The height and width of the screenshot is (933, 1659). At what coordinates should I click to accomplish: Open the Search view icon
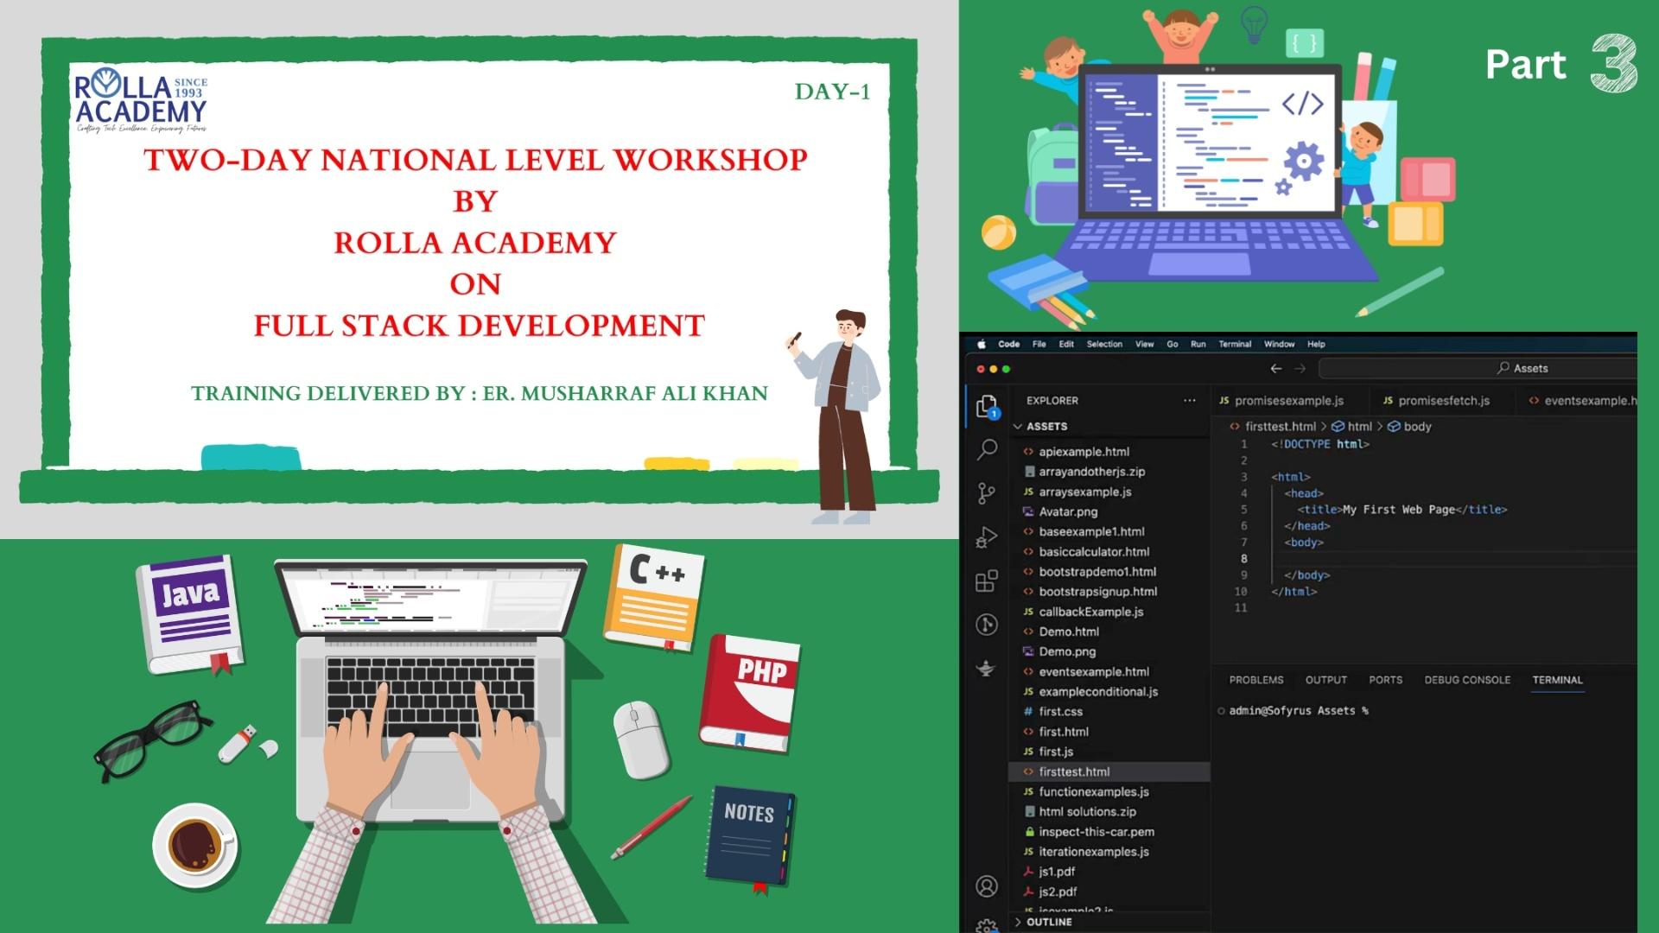coord(987,449)
